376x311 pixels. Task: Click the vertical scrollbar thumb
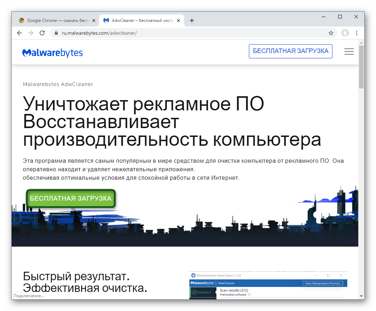coord(361,67)
